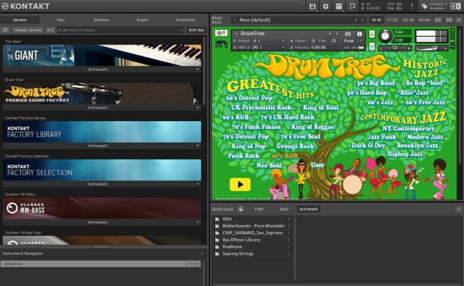Show rack page 17-32

click(392, 20)
